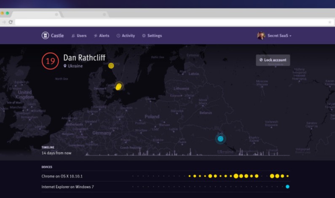Click the user avatar photo in navbar
335x198 pixels.
point(261,36)
